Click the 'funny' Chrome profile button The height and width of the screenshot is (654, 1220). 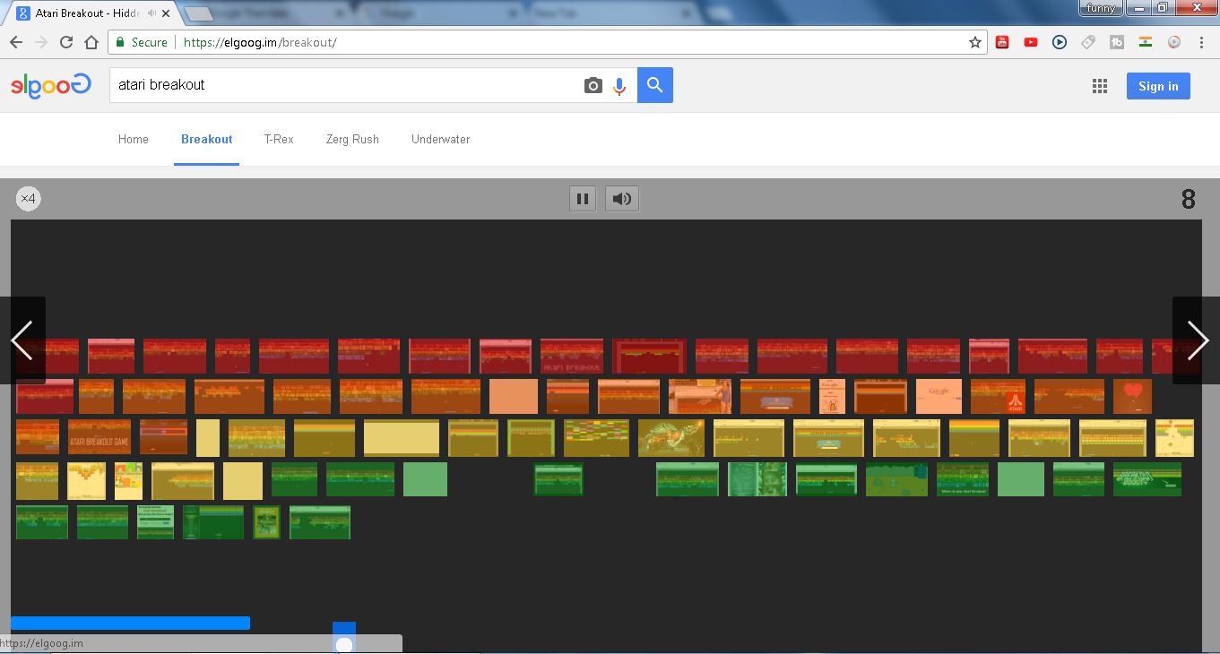click(x=1100, y=8)
